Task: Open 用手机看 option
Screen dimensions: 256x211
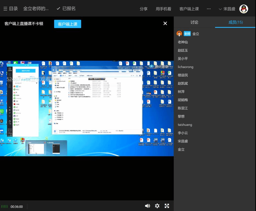Action: (x=163, y=9)
